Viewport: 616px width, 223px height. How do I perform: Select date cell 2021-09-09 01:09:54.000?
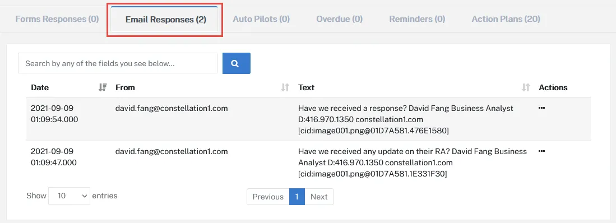54,114
